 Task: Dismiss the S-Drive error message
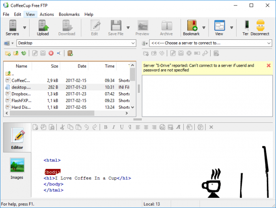click(269, 65)
